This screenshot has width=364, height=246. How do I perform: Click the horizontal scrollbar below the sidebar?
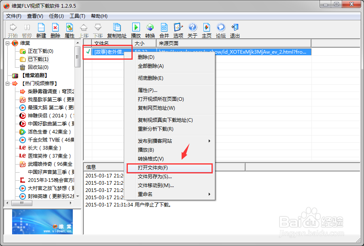[x=22, y=203]
